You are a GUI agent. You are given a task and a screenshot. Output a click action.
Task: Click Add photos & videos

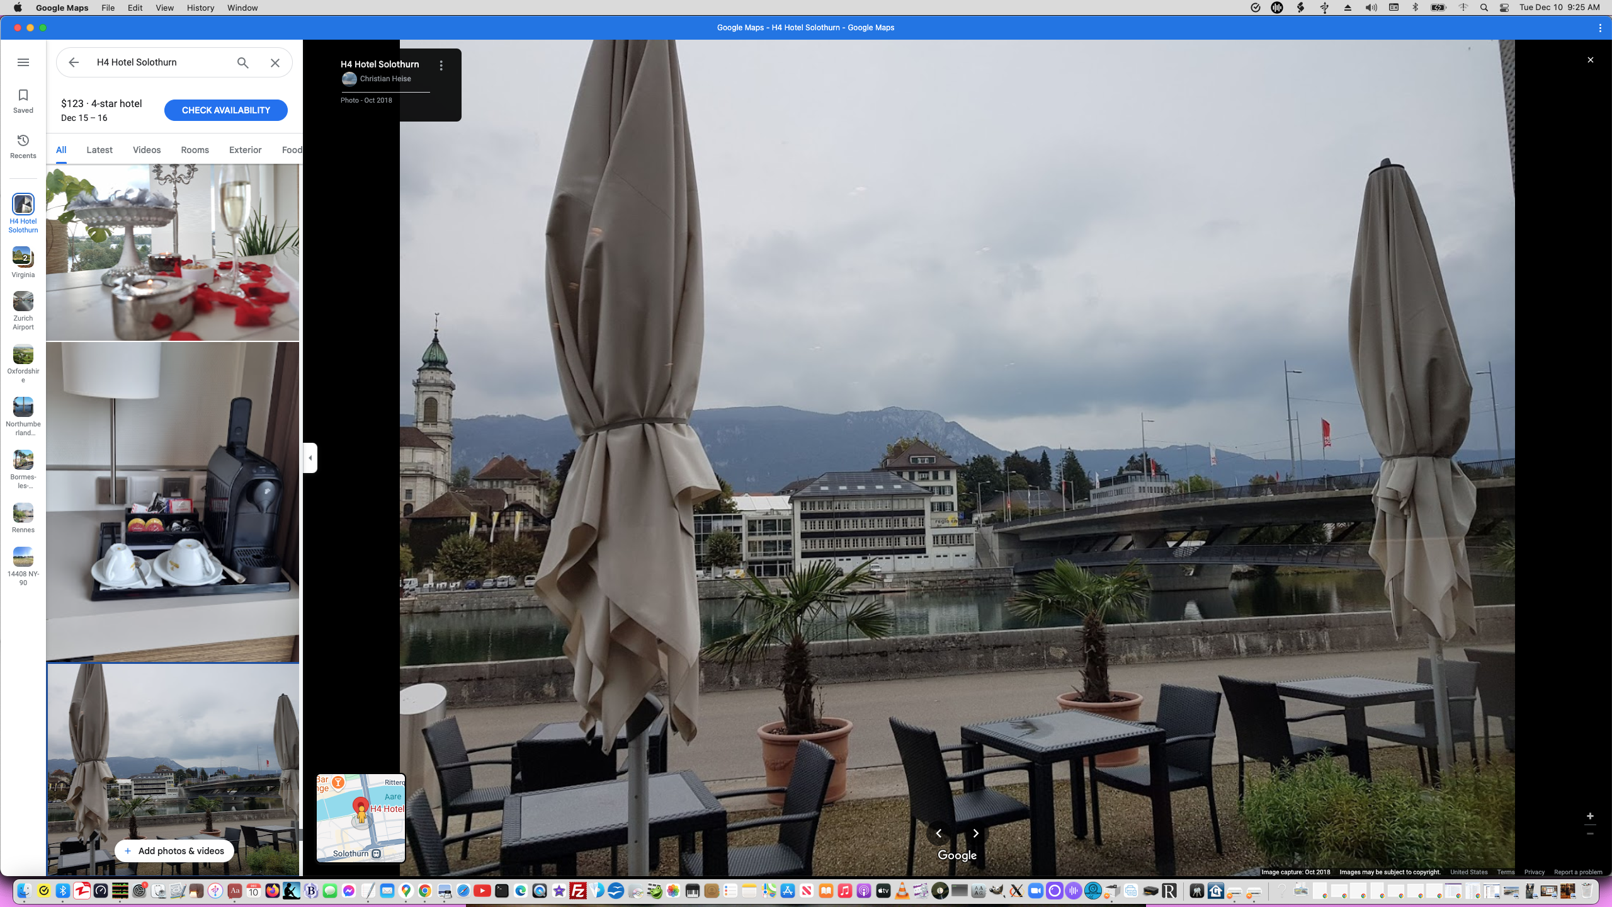coord(174,851)
